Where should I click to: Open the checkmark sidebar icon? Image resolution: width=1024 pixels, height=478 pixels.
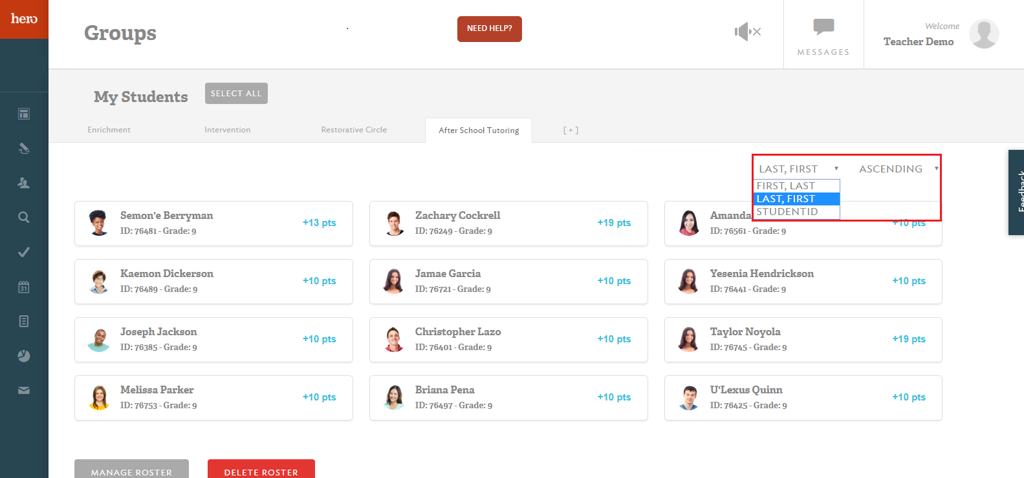pos(24,252)
